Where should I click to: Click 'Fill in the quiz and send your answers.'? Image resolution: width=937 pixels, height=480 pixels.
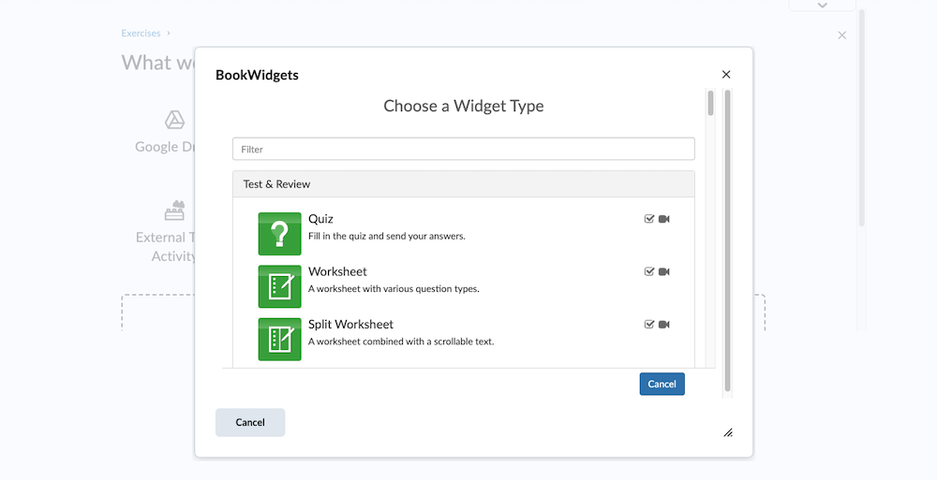[387, 236]
